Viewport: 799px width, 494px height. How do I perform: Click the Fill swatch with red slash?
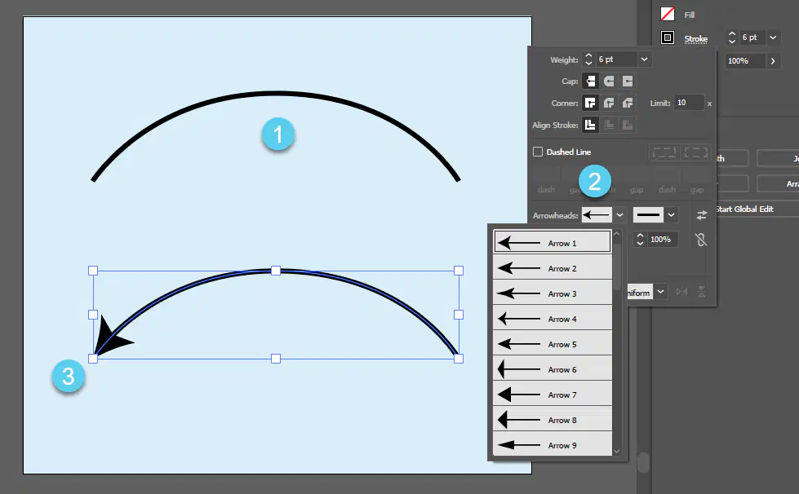point(668,14)
